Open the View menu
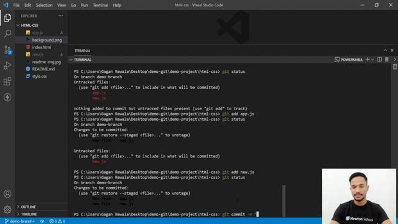 62,5
